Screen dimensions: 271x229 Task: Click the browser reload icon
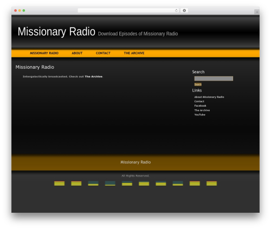click(x=176, y=10)
